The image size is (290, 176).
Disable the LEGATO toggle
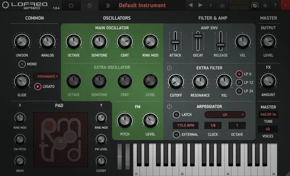coord(38,86)
